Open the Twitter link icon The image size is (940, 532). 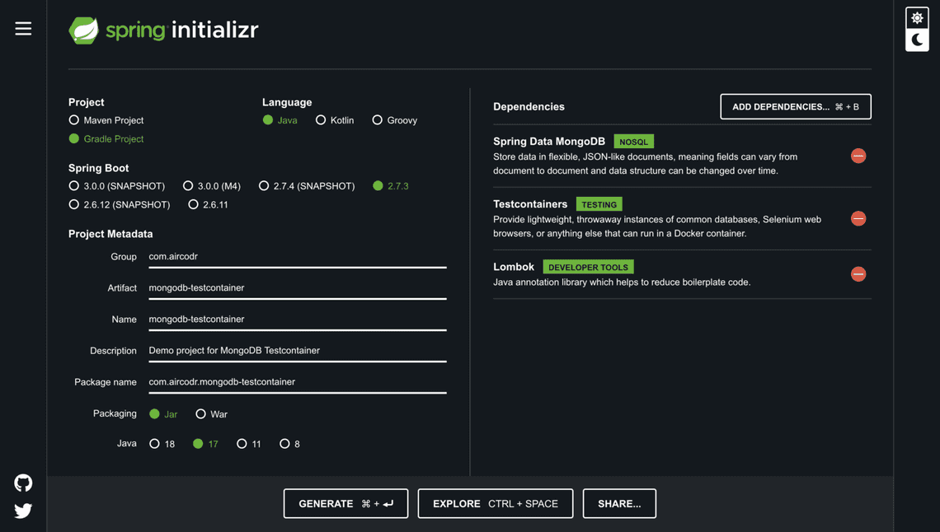point(23,511)
